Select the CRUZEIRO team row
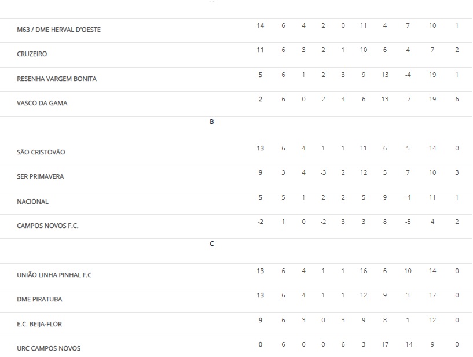 pos(236,55)
